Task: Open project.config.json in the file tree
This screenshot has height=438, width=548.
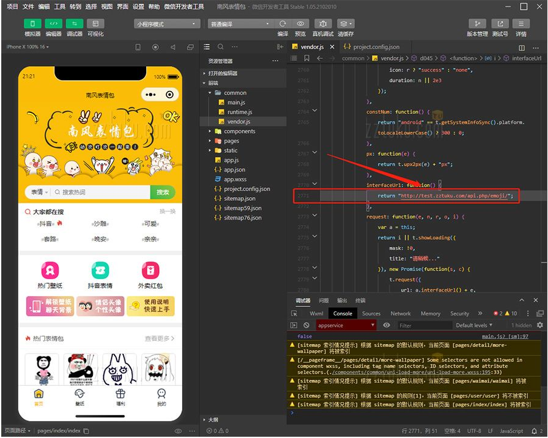Action: [246, 189]
